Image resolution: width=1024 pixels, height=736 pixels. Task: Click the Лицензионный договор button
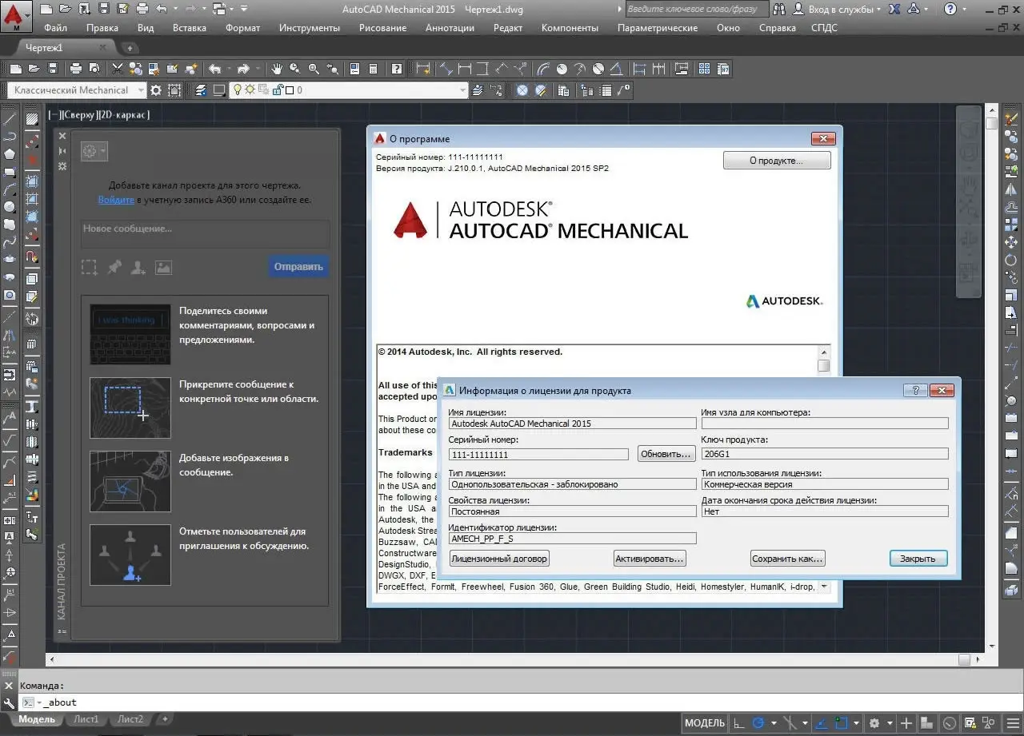[x=499, y=559]
